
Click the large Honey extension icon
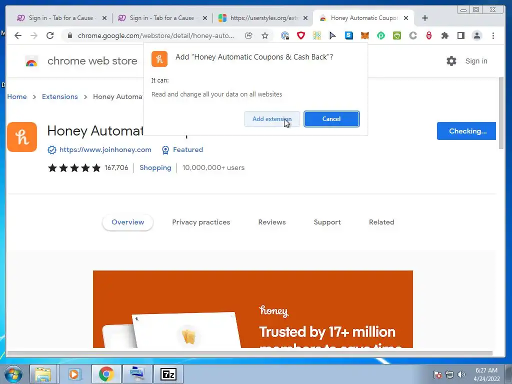point(22,137)
